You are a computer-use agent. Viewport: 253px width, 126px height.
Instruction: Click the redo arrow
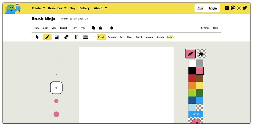point(83,28)
